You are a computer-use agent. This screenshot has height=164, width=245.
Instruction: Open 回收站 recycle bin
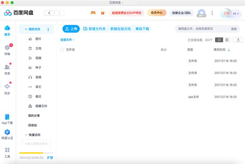pyautogui.click(x=33, y=125)
